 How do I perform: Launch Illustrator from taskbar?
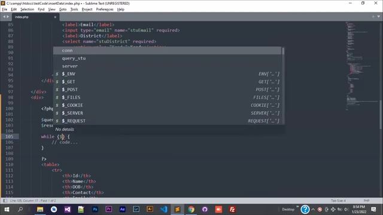point(150,210)
